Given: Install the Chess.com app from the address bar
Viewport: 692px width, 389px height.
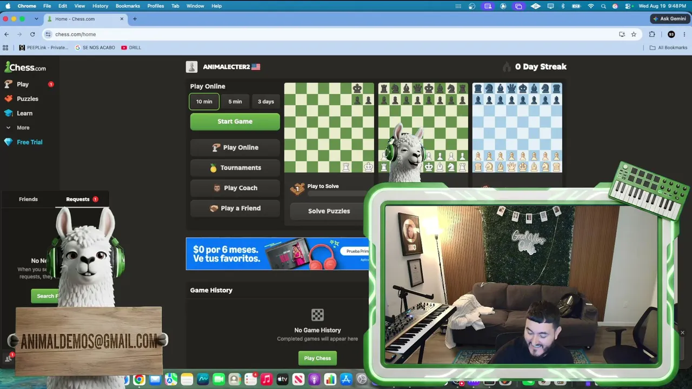Looking at the screenshot, I should (x=622, y=34).
